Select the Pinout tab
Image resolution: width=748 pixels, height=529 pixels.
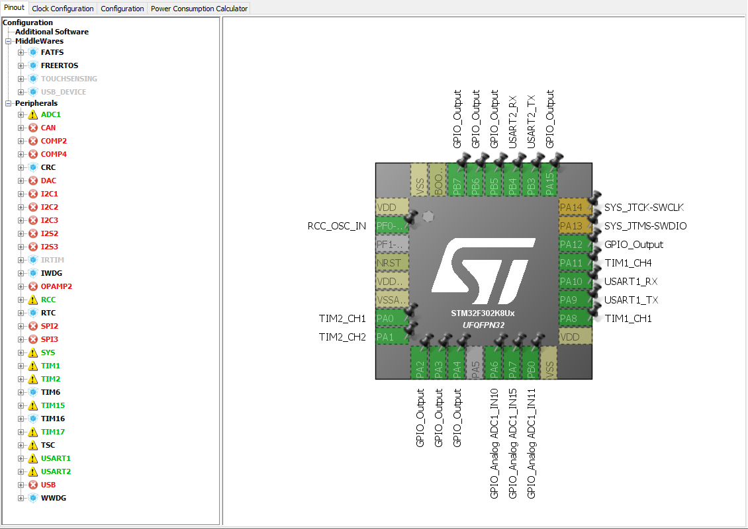(x=15, y=8)
